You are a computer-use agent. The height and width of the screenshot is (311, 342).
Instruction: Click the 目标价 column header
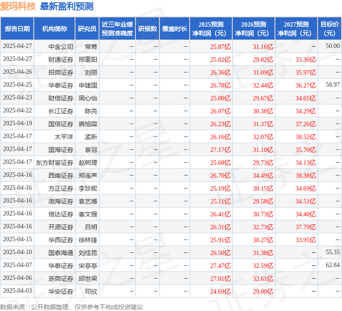330,29
